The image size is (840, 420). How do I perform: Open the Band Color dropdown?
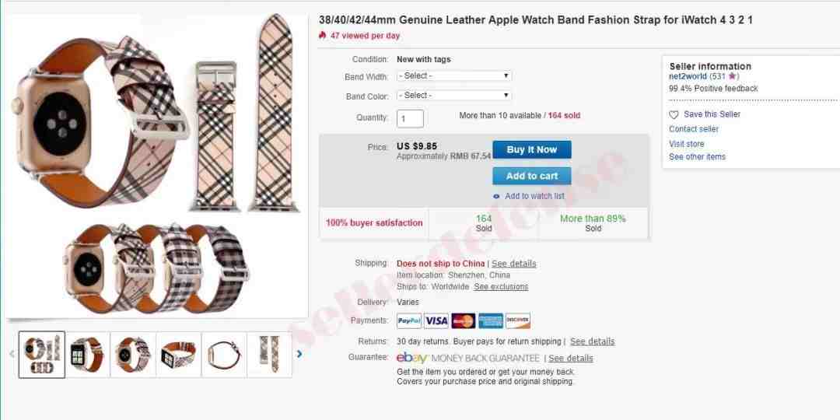coord(454,96)
